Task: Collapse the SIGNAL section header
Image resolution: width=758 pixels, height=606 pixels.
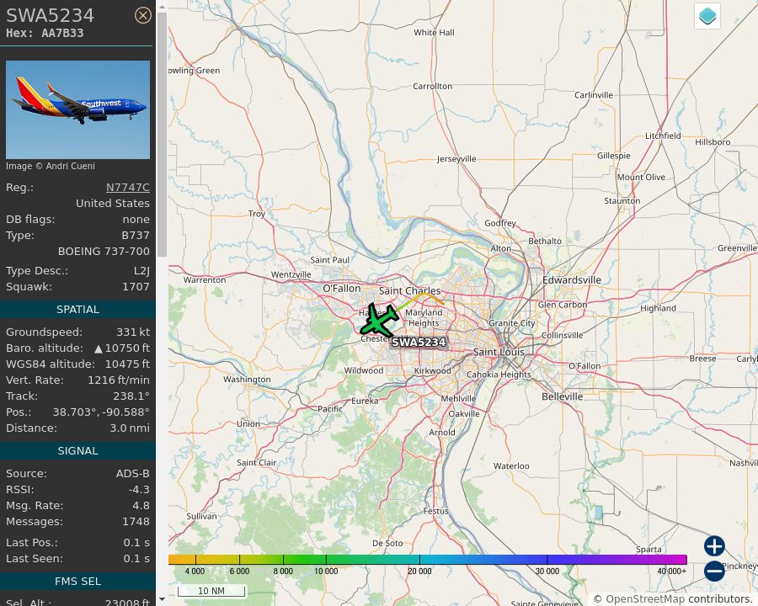Action: click(77, 450)
